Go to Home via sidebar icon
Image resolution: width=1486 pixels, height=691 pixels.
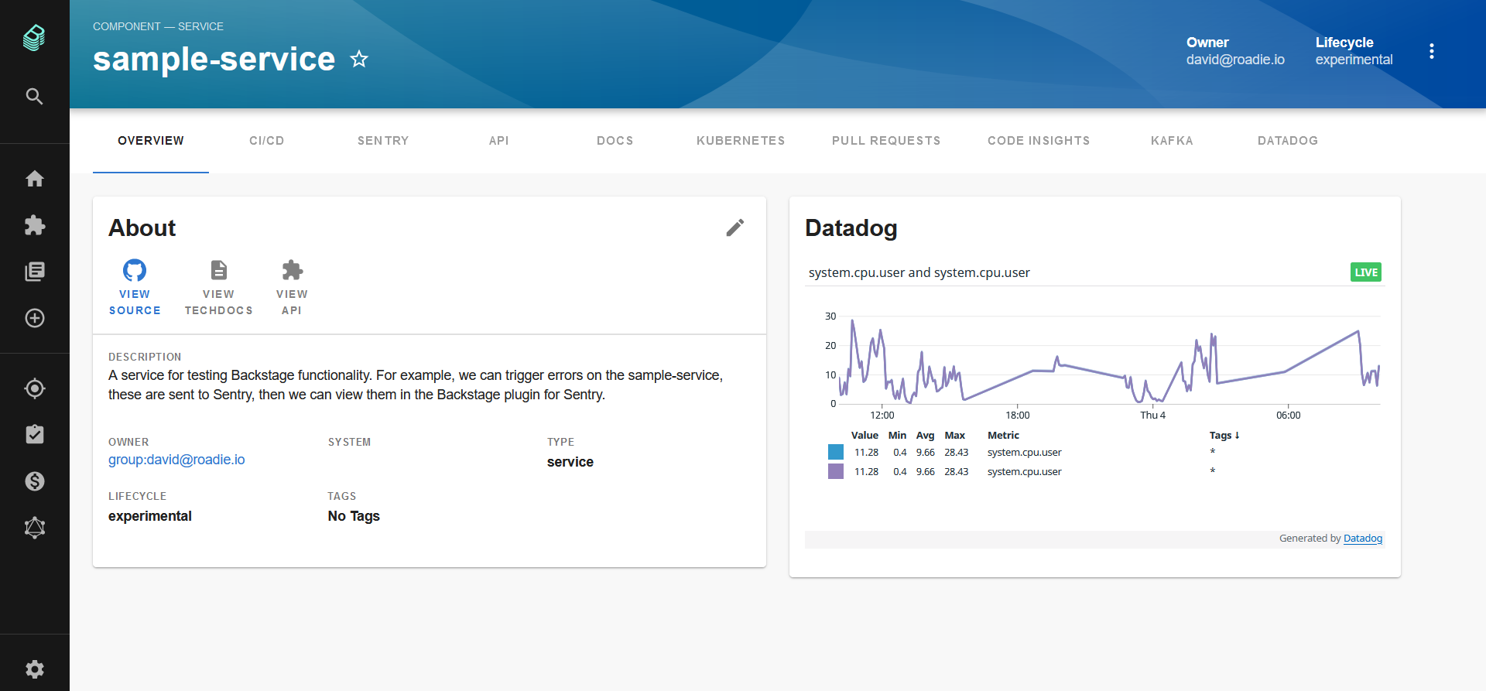coord(34,179)
